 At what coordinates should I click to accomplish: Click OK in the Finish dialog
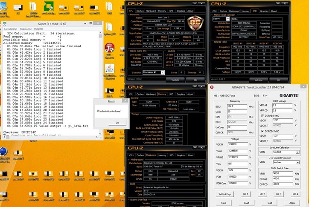tap(117, 123)
